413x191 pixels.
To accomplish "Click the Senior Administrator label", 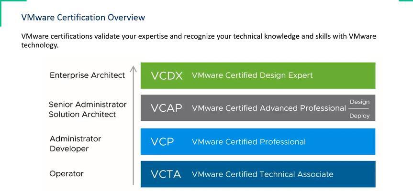I will (x=88, y=105).
